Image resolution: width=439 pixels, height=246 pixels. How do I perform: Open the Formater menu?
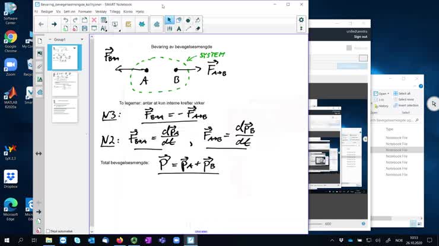[x=85, y=11]
